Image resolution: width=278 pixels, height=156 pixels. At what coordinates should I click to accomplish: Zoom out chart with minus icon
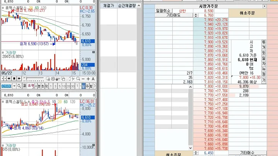click(83, 79)
